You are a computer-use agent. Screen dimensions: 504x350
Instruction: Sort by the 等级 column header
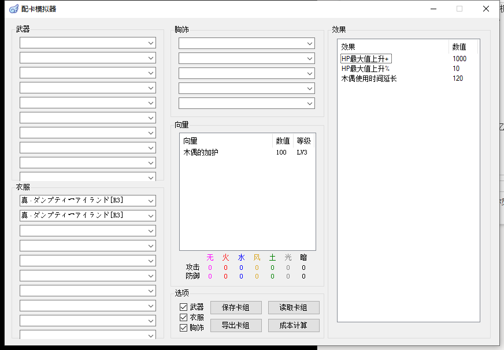[x=304, y=141]
